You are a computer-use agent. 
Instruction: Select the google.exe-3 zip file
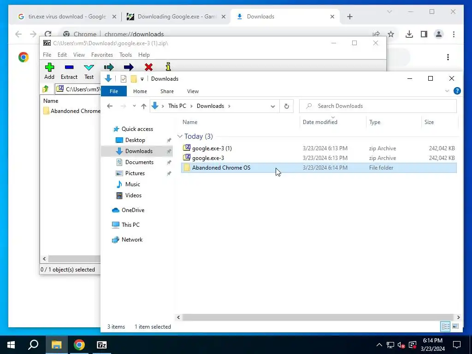click(319, 158)
